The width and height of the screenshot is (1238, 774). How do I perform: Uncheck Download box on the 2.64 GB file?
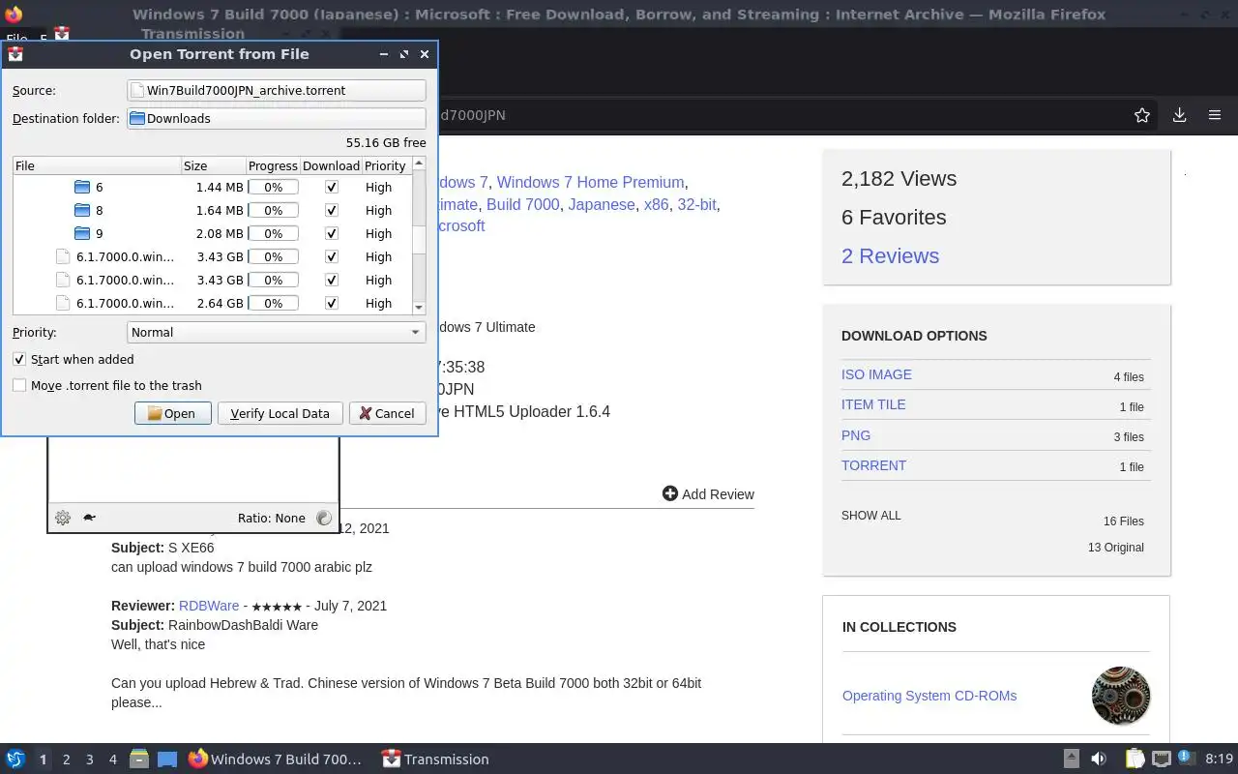tap(332, 303)
